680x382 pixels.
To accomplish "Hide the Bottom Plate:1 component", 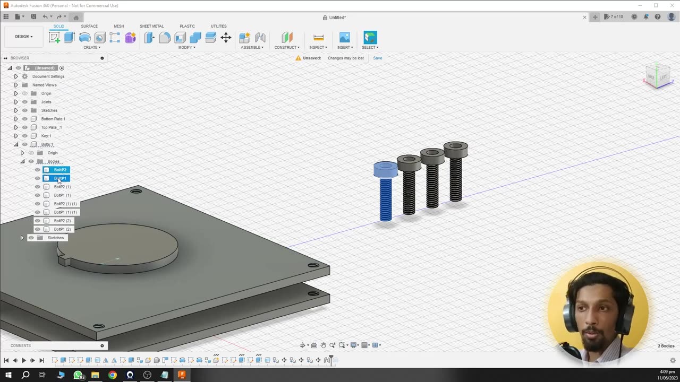I will point(25,119).
